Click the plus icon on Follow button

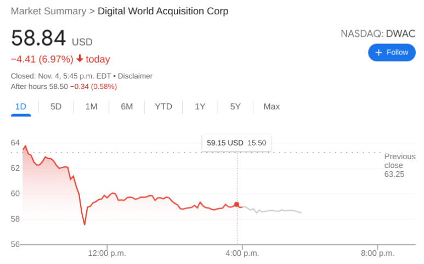click(x=378, y=53)
